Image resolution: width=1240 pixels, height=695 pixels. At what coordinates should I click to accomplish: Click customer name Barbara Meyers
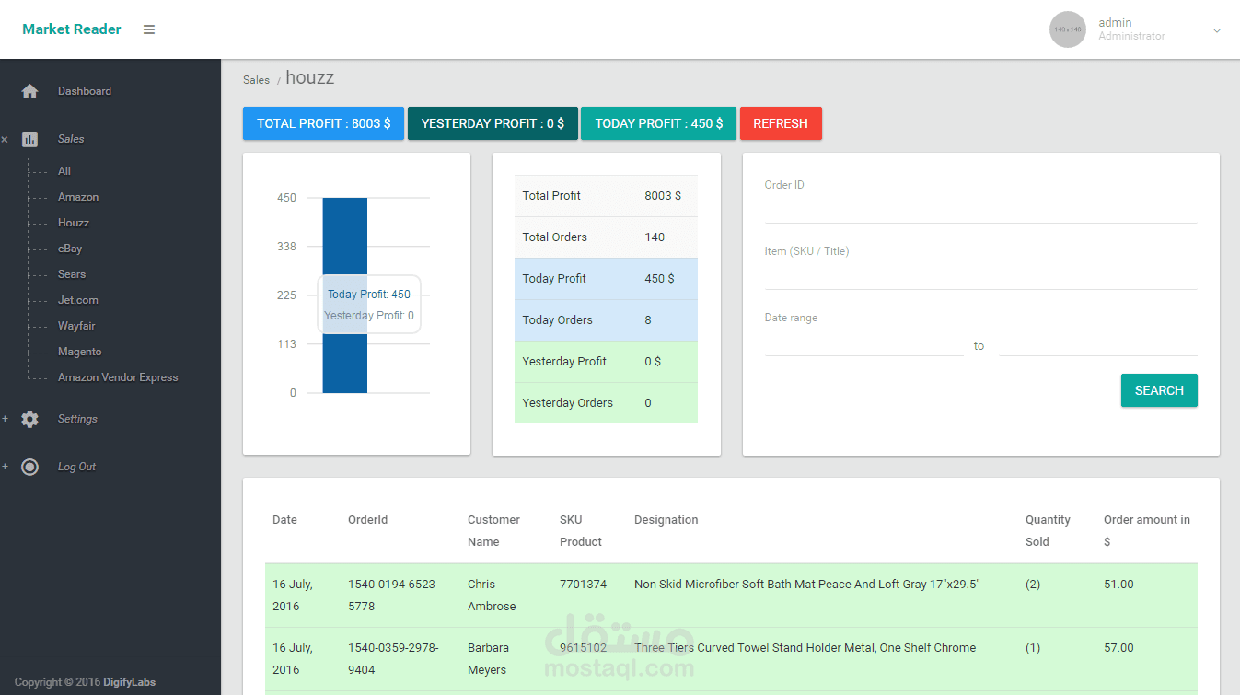tap(488, 659)
